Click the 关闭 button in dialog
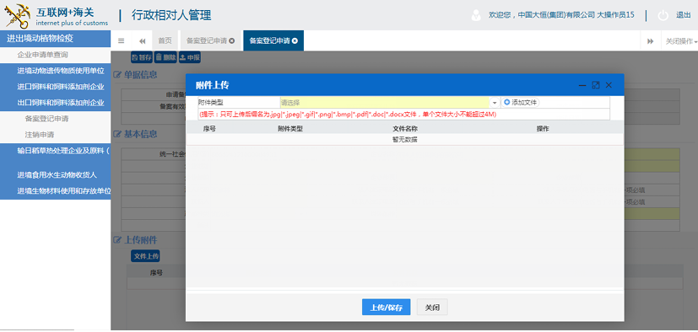Viewport: 698px width, 332px height. coord(432,307)
